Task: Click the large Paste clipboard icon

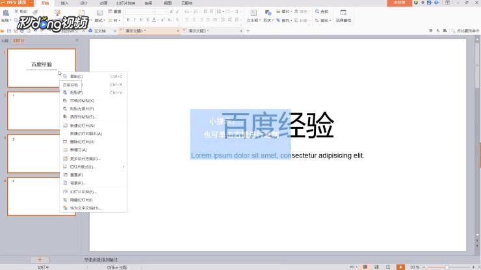Action: (6, 12)
